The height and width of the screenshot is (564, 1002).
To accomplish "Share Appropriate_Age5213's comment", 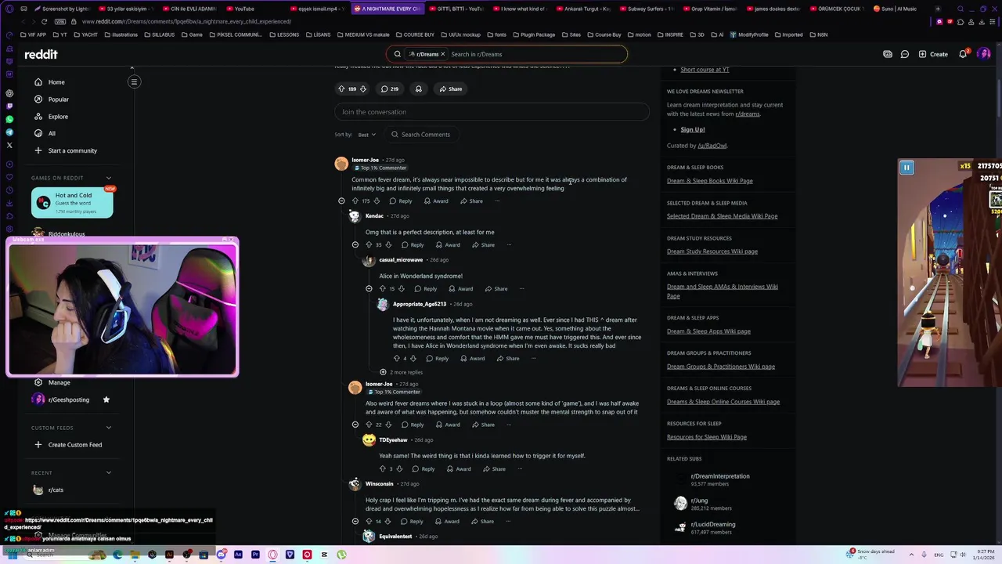I will pos(508,359).
